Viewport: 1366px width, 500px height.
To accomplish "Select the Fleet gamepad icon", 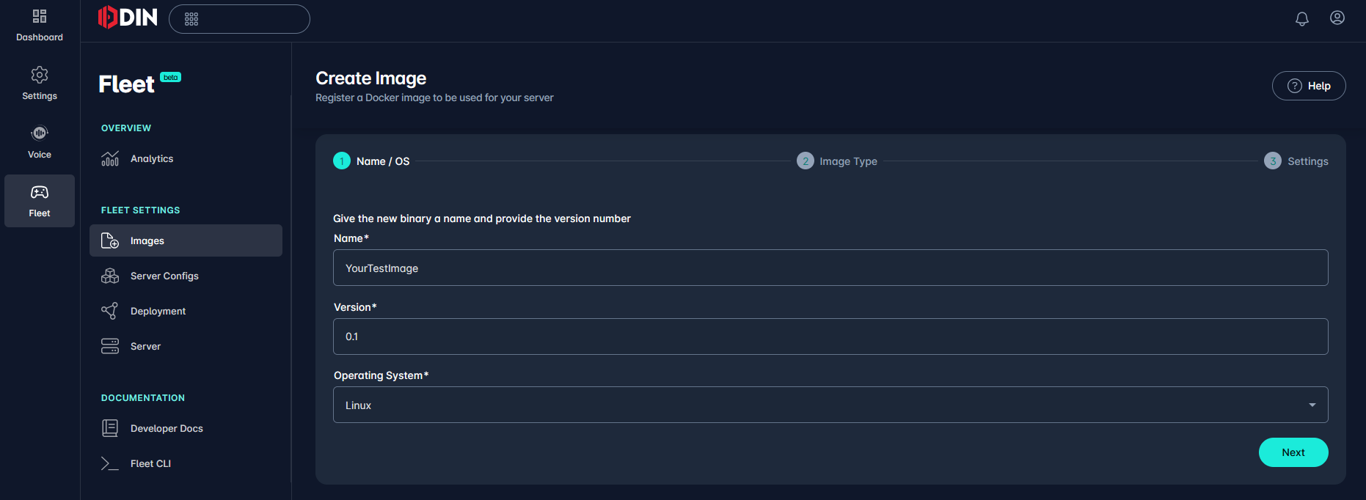I will tap(40, 201).
